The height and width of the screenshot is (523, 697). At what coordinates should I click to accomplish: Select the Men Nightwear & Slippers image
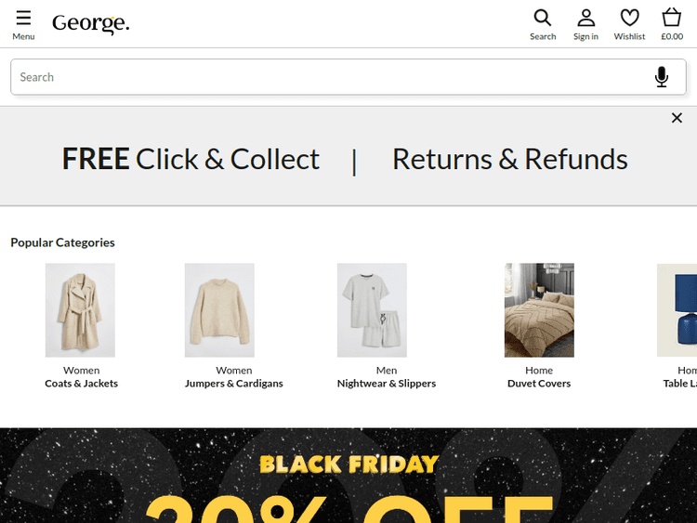372,310
